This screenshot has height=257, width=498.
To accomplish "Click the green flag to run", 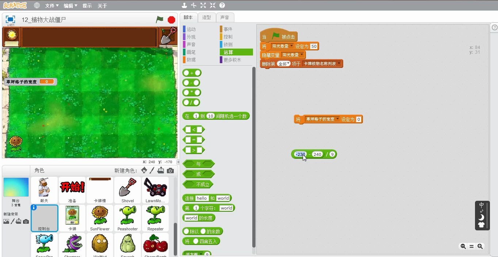I will 160,20.
